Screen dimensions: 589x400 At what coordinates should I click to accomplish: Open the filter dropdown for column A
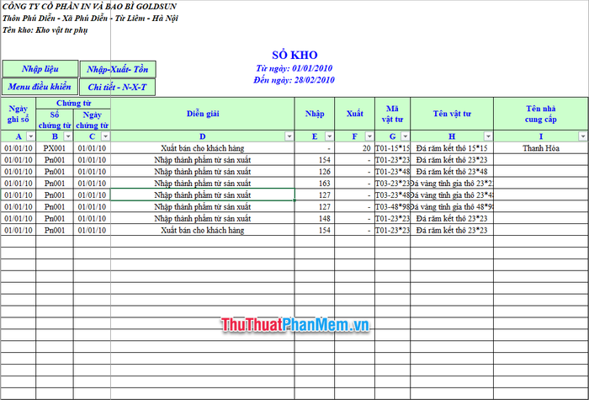point(31,136)
